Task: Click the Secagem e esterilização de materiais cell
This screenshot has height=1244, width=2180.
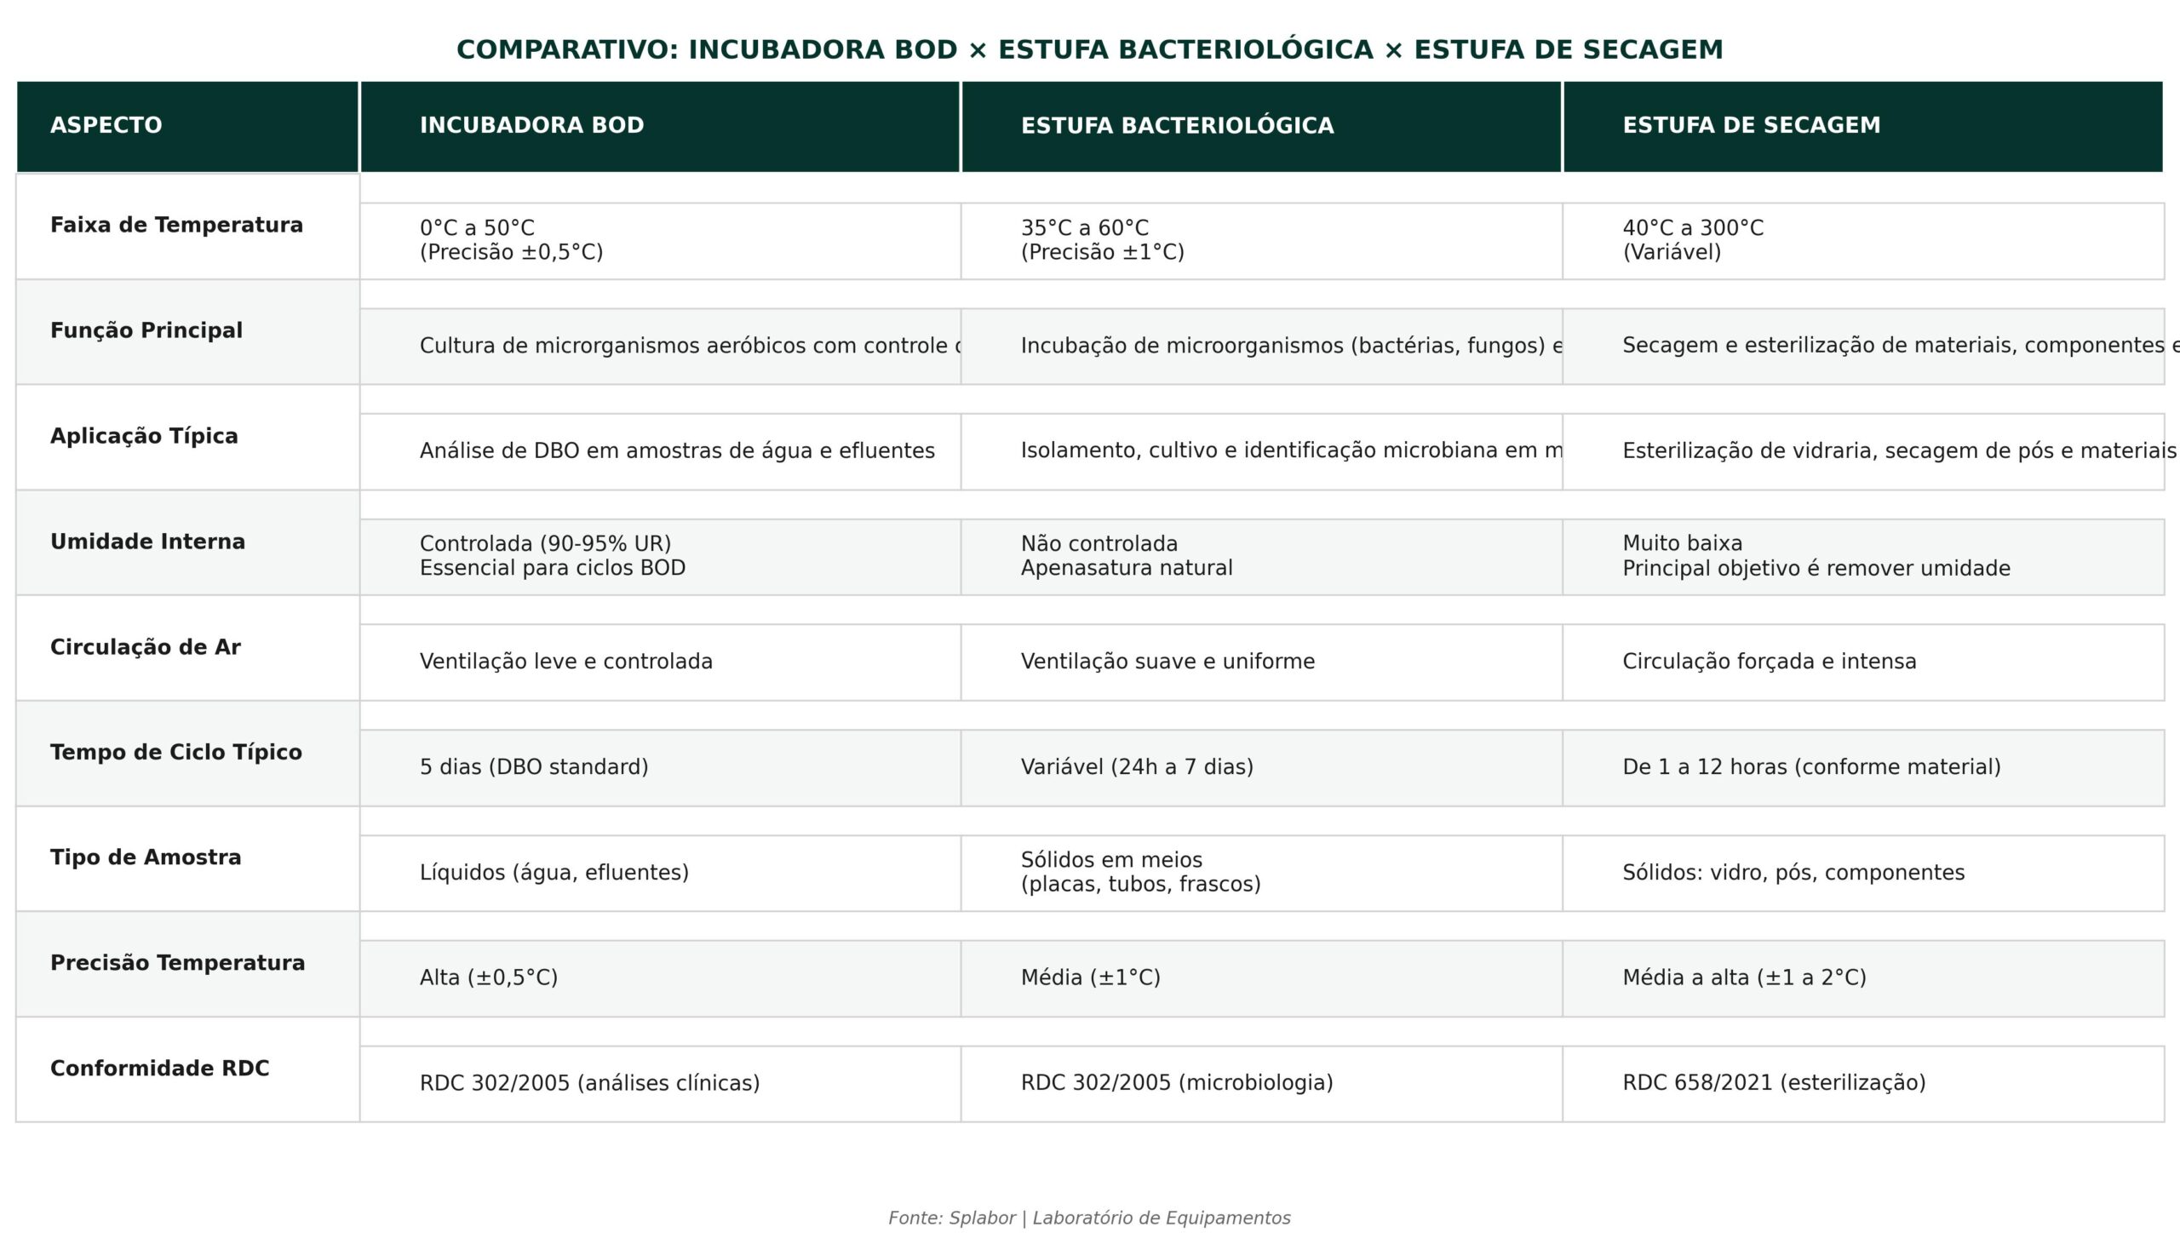Action: click(x=1864, y=346)
